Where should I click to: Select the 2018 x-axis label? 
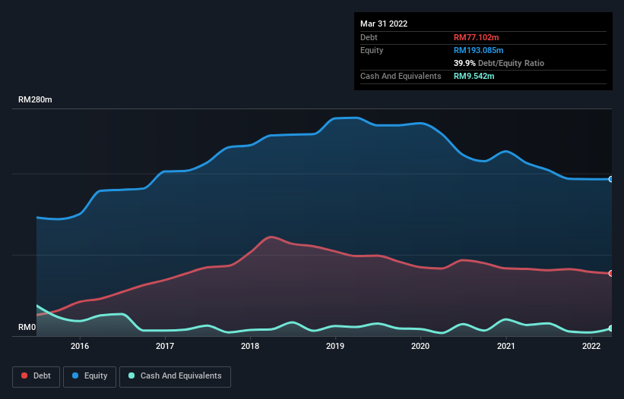coord(250,346)
